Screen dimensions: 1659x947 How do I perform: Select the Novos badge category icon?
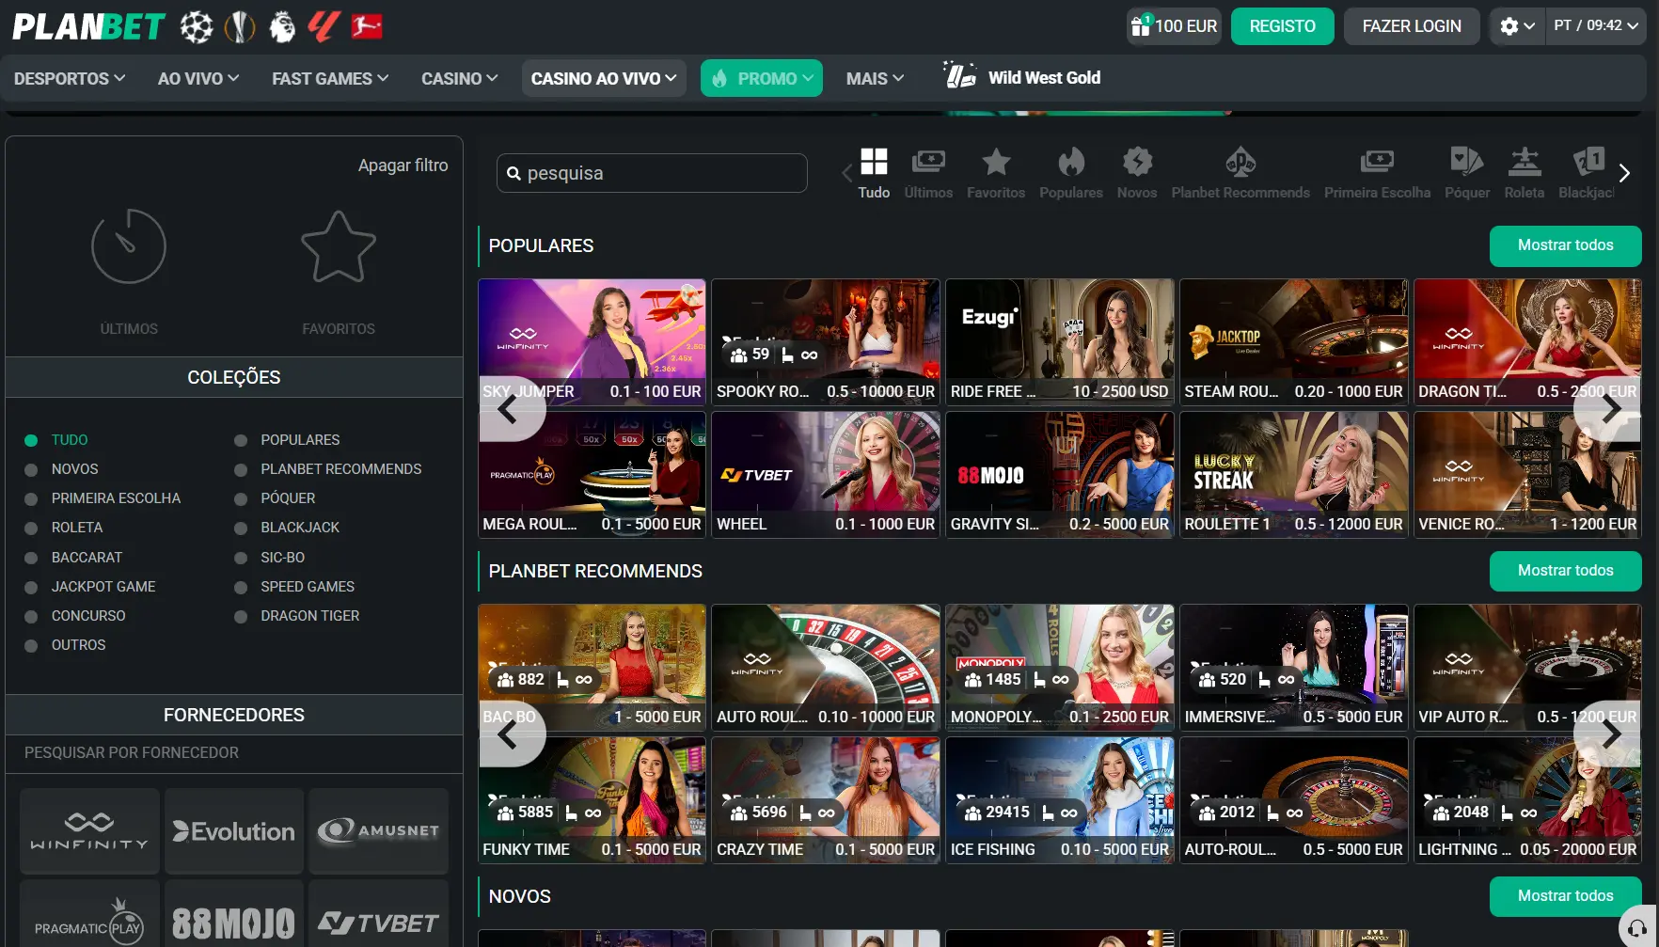(1137, 162)
